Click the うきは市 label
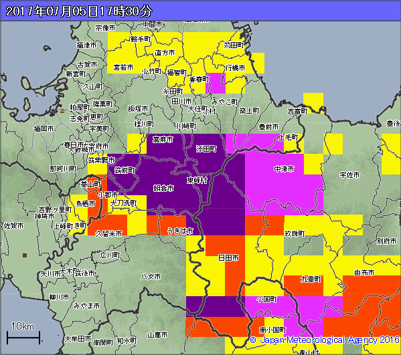The height and width of the screenshot is (355, 401). coord(180,231)
